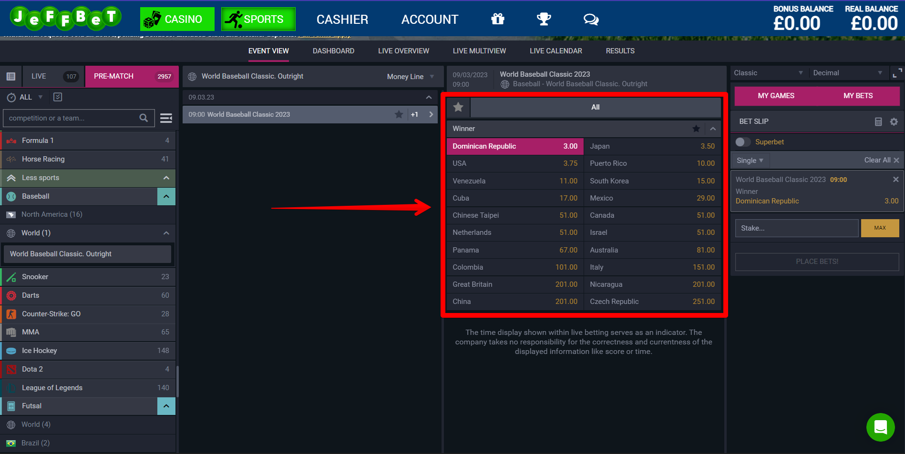The height and width of the screenshot is (454, 905).
Task: Open the ACCOUNT page
Action: pyautogui.click(x=430, y=20)
